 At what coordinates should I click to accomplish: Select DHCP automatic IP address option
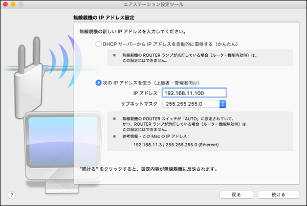pos(99,44)
